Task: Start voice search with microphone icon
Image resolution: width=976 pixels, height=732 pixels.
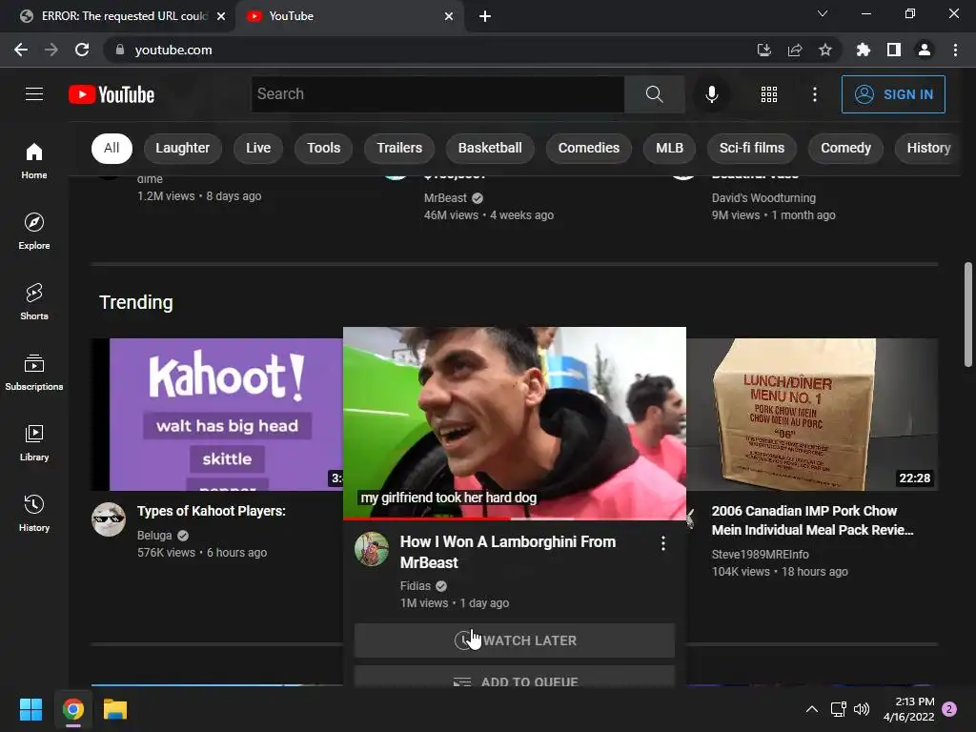Action: (x=711, y=94)
